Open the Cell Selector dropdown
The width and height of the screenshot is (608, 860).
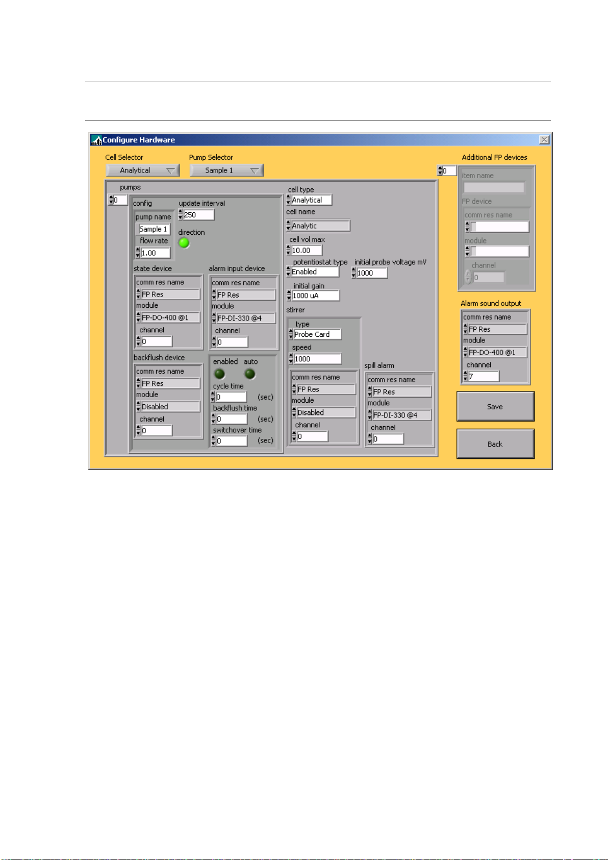(143, 170)
